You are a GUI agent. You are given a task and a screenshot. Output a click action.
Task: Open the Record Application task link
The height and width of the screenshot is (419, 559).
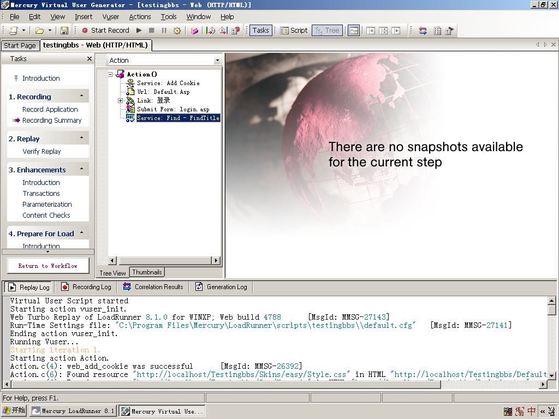(x=50, y=109)
